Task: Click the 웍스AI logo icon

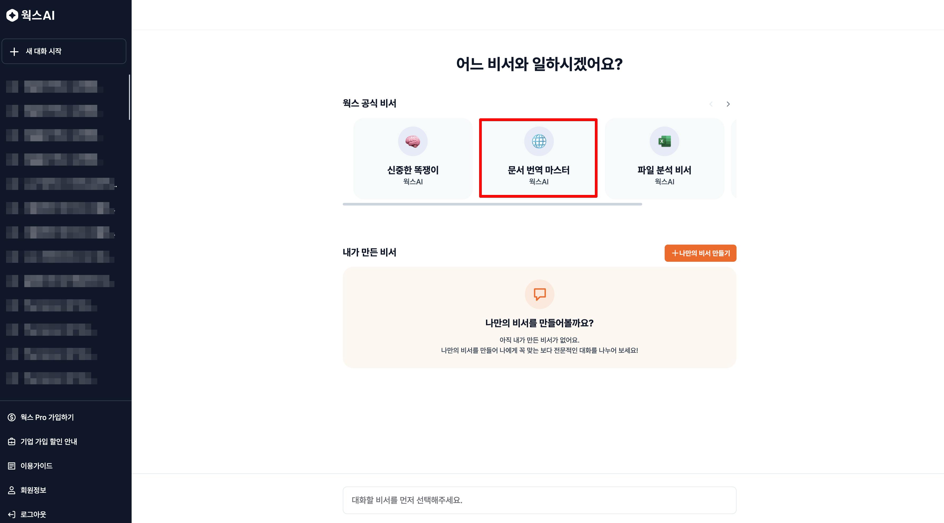Action: 12,15
